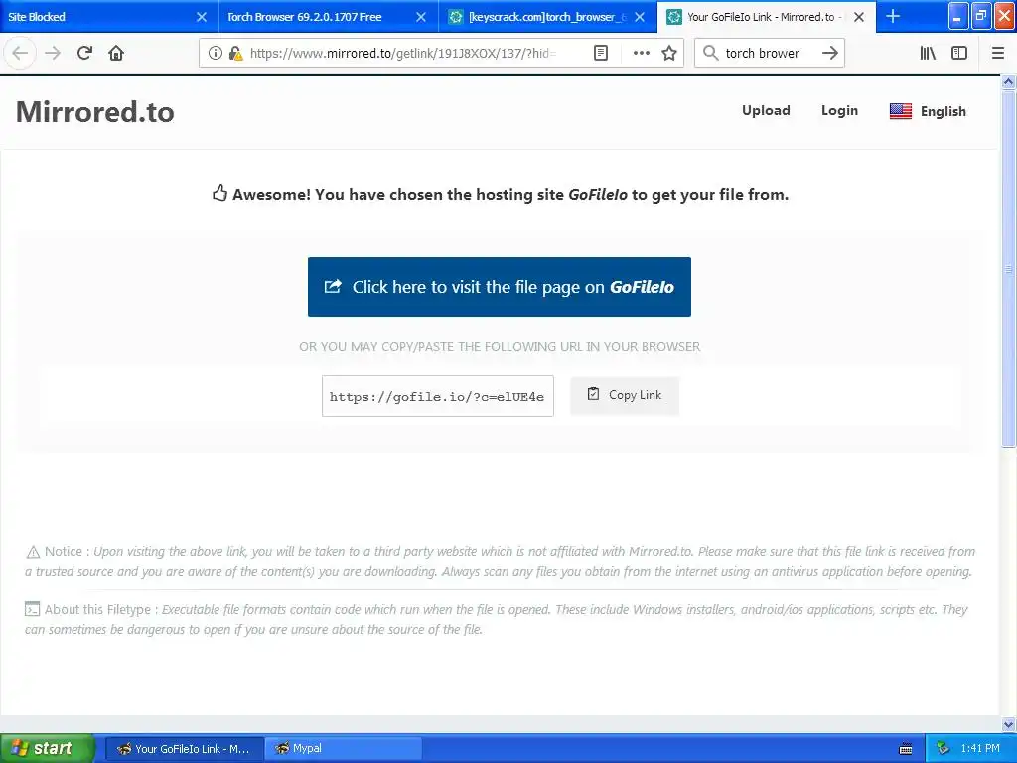Open a new tab with plus

click(893, 17)
